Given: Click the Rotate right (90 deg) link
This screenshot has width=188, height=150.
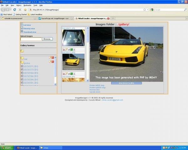Looking at the screenshot, I should click(97, 87).
